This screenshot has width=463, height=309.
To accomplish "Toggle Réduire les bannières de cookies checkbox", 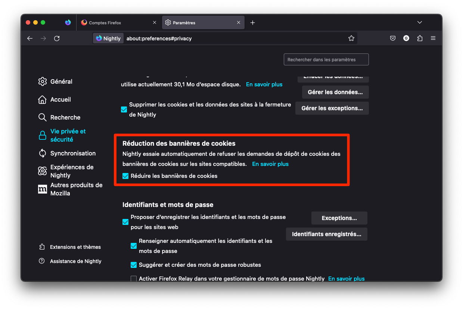I will pos(125,176).
